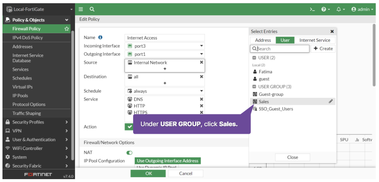Open IPv4 DoS Policy menu item

click(28, 38)
